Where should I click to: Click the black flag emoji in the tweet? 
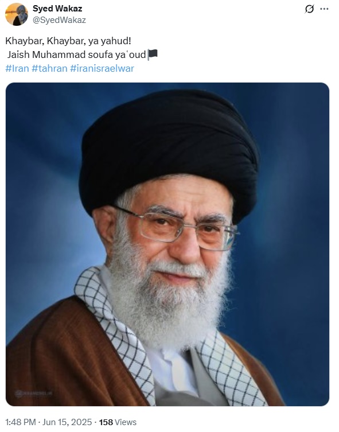tap(153, 55)
